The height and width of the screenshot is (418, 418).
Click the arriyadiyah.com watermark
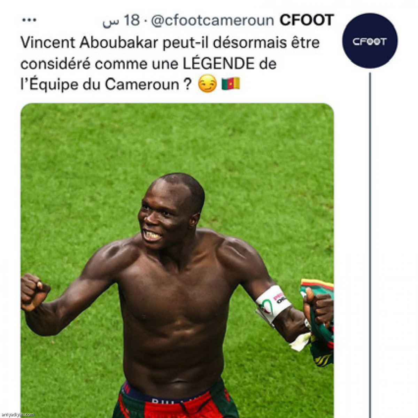point(17,415)
